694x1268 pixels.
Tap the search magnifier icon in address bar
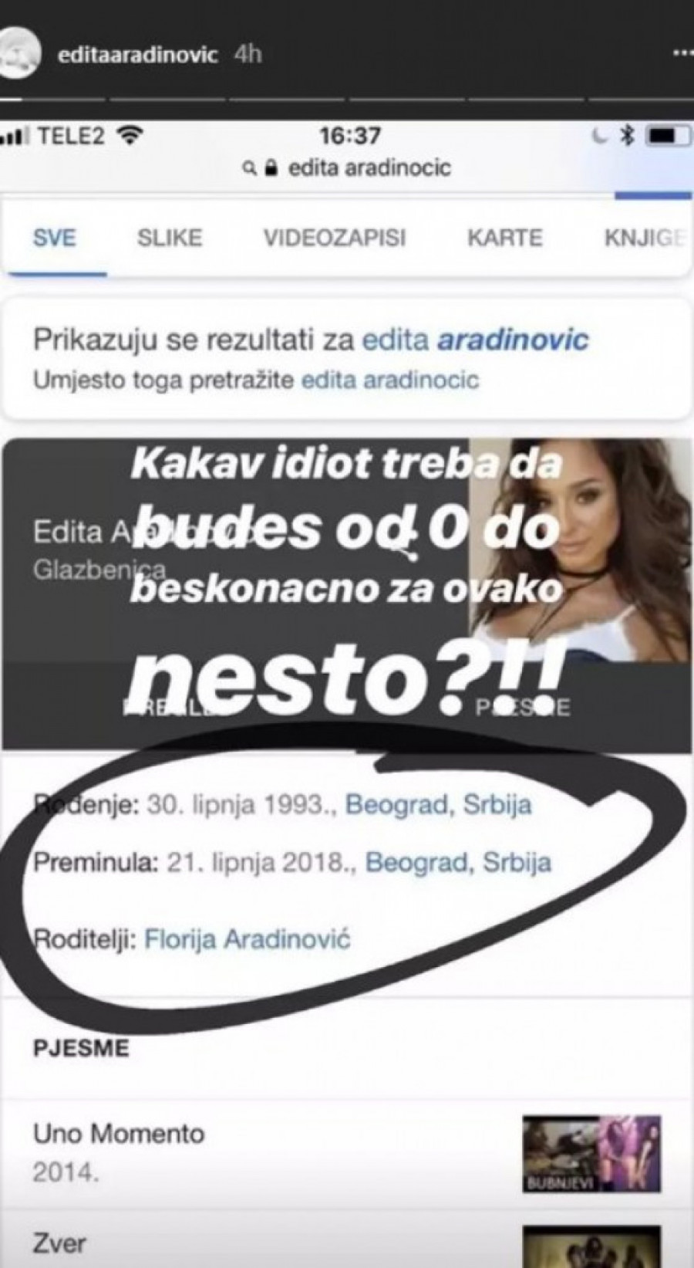click(249, 168)
